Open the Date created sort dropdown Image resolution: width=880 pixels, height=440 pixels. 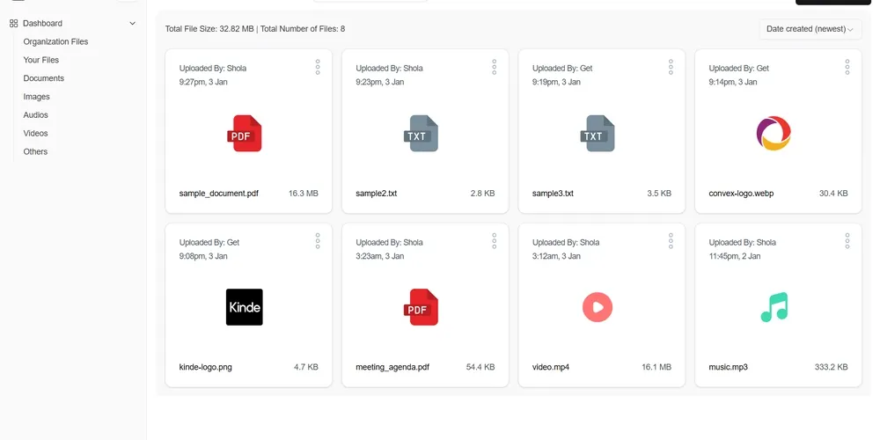click(x=810, y=29)
